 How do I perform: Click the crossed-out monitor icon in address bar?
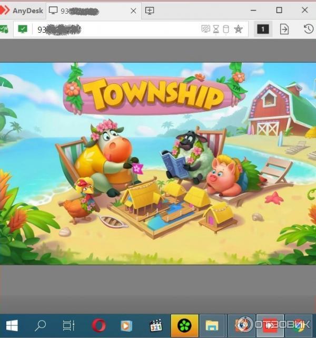click(x=205, y=29)
